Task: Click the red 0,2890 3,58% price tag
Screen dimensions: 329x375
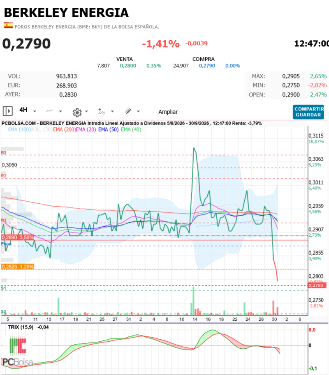Action: click(x=18, y=237)
